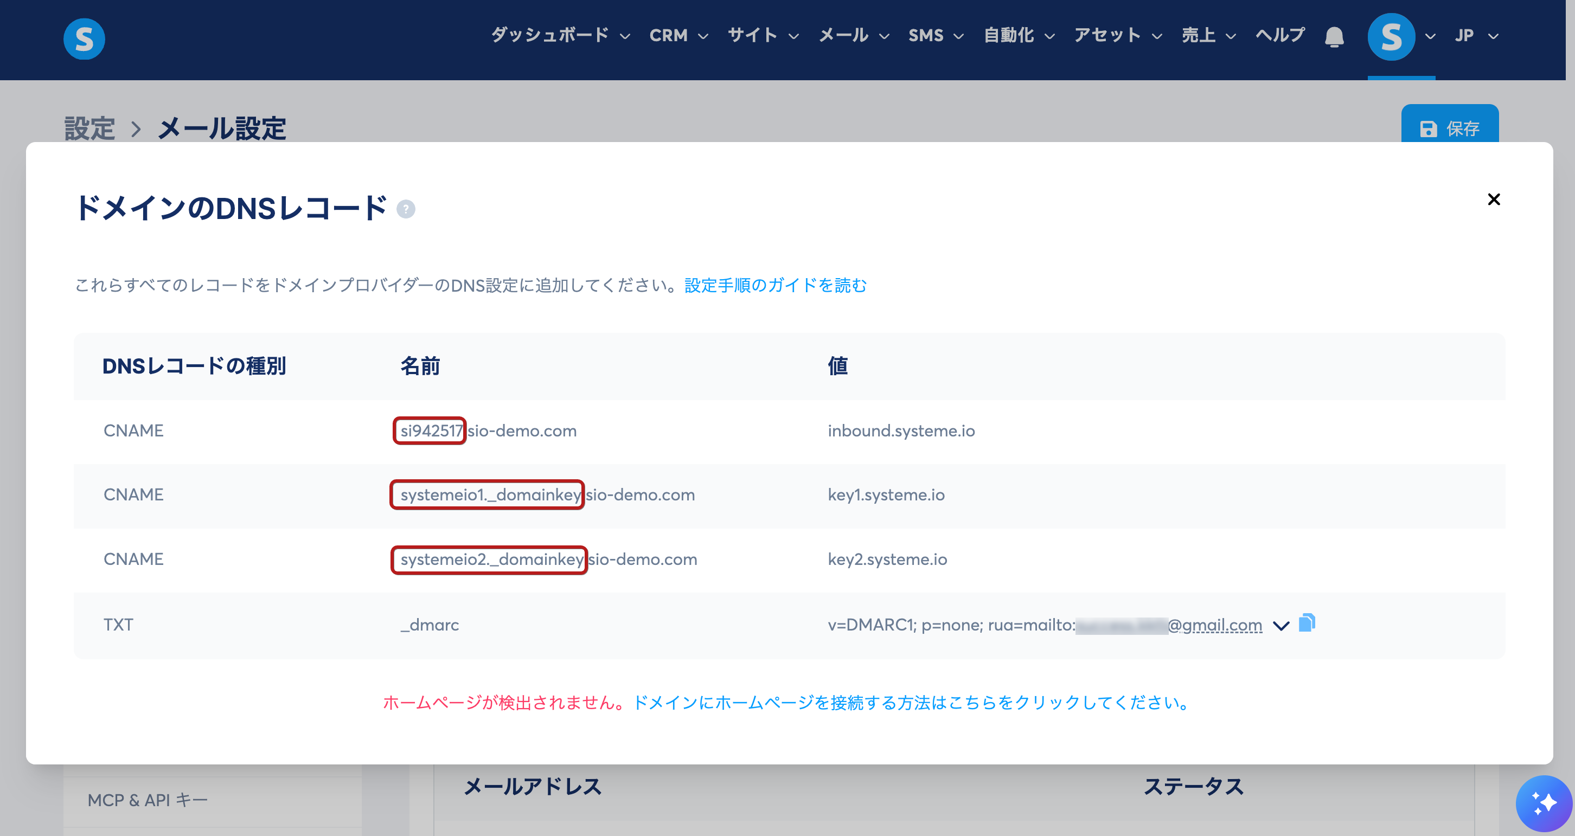Open the ダッシュボード dropdown menu
This screenshot has height=836, width=1575.
pos(561,35)
